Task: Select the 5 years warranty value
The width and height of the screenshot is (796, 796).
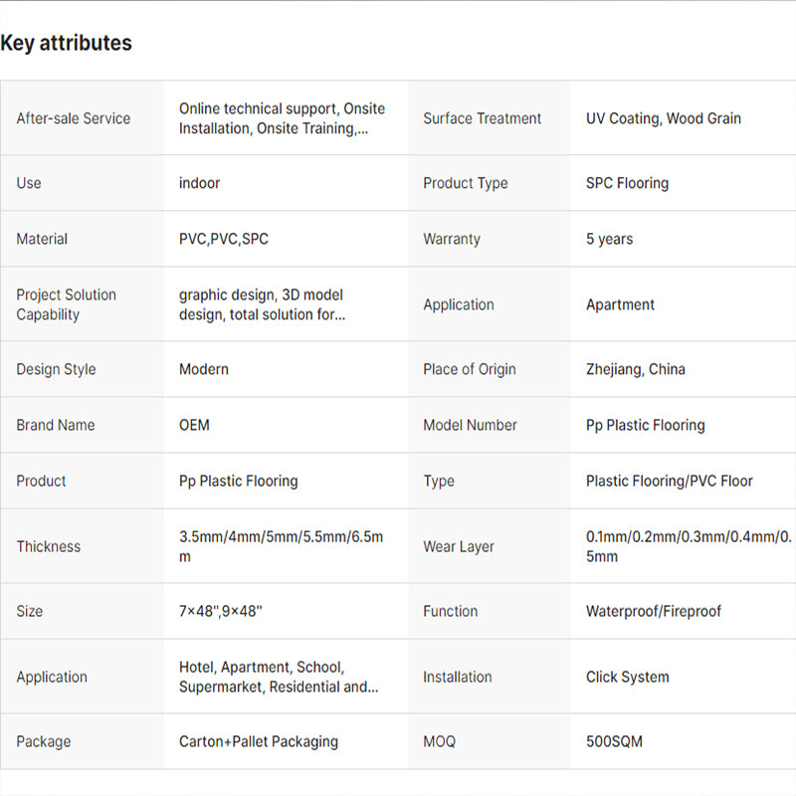Action: pyautogui.click(x=609, y=239)
